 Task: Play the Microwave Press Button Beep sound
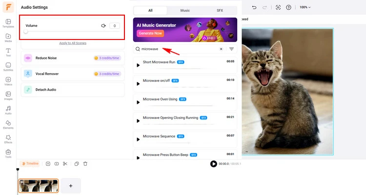pyautogui.click(x=138, y=157)
